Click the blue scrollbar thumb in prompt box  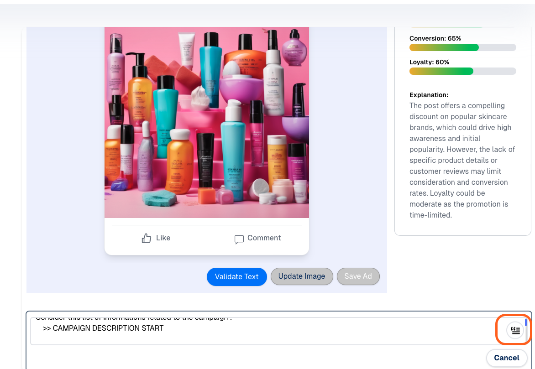pyautogui.click(x=526, y=322)
